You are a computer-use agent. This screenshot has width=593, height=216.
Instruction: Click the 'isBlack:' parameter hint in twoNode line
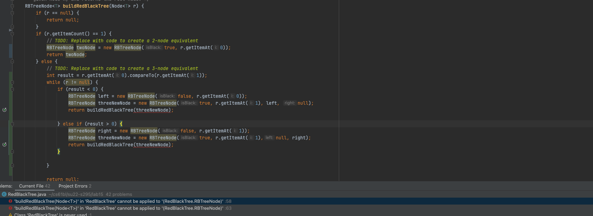coord(154,48)
